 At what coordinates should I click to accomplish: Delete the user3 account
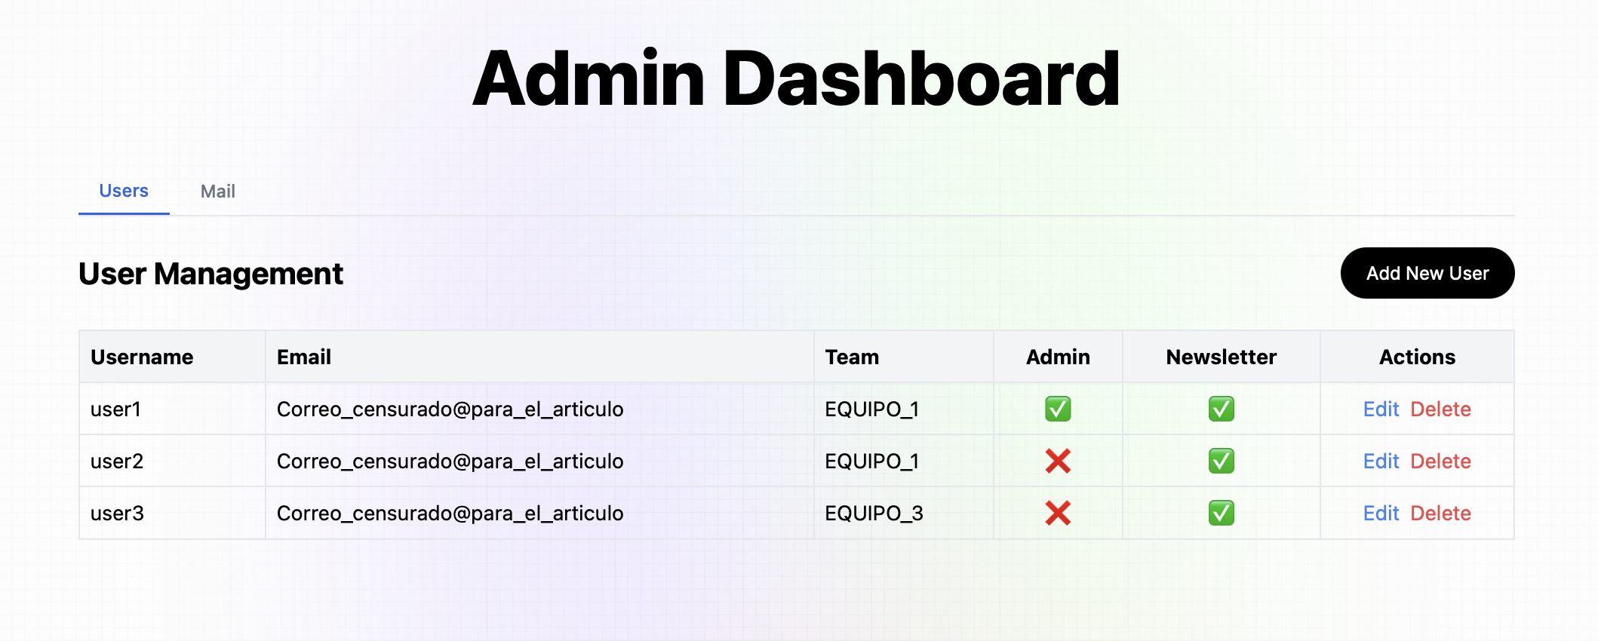tap(1440, 513)
